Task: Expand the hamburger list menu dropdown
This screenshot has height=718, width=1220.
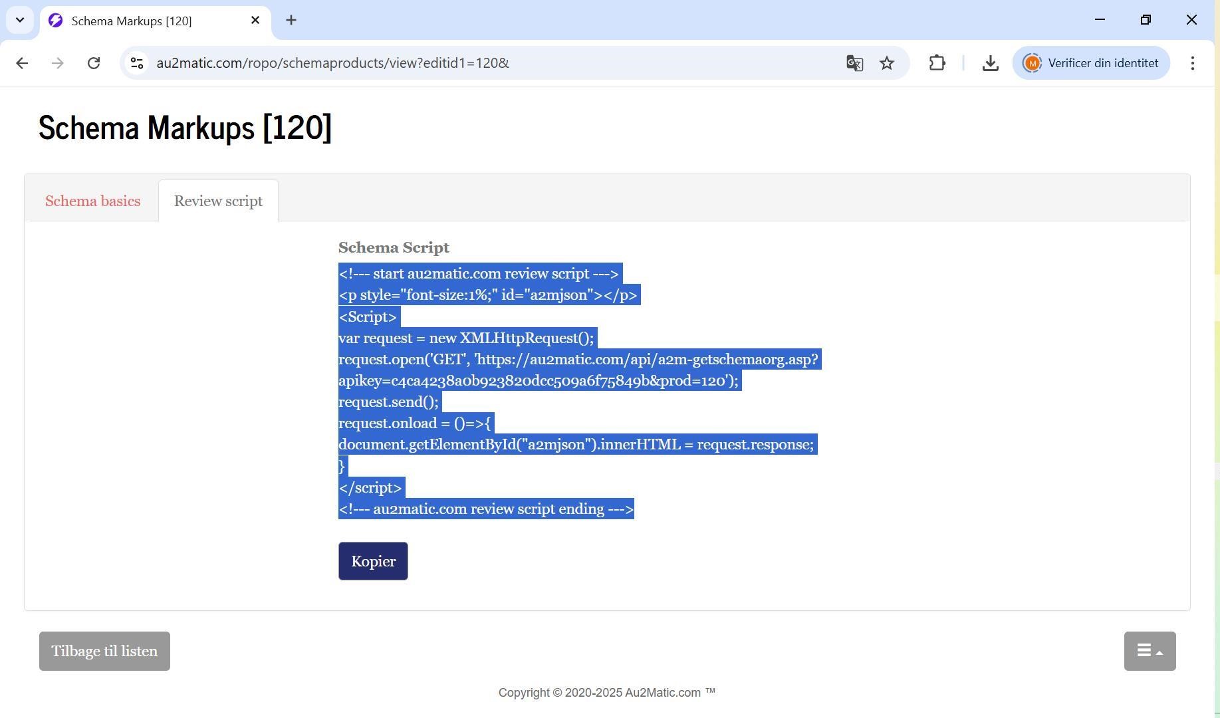Action: point(1150,651)
